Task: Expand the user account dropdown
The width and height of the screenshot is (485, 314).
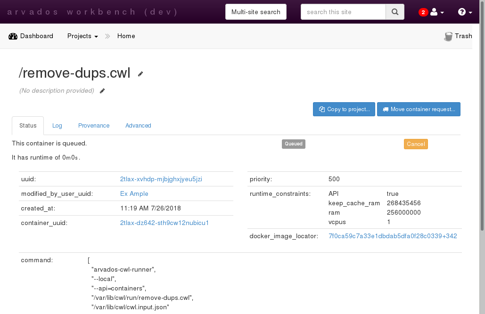Action: click(437, 12)
